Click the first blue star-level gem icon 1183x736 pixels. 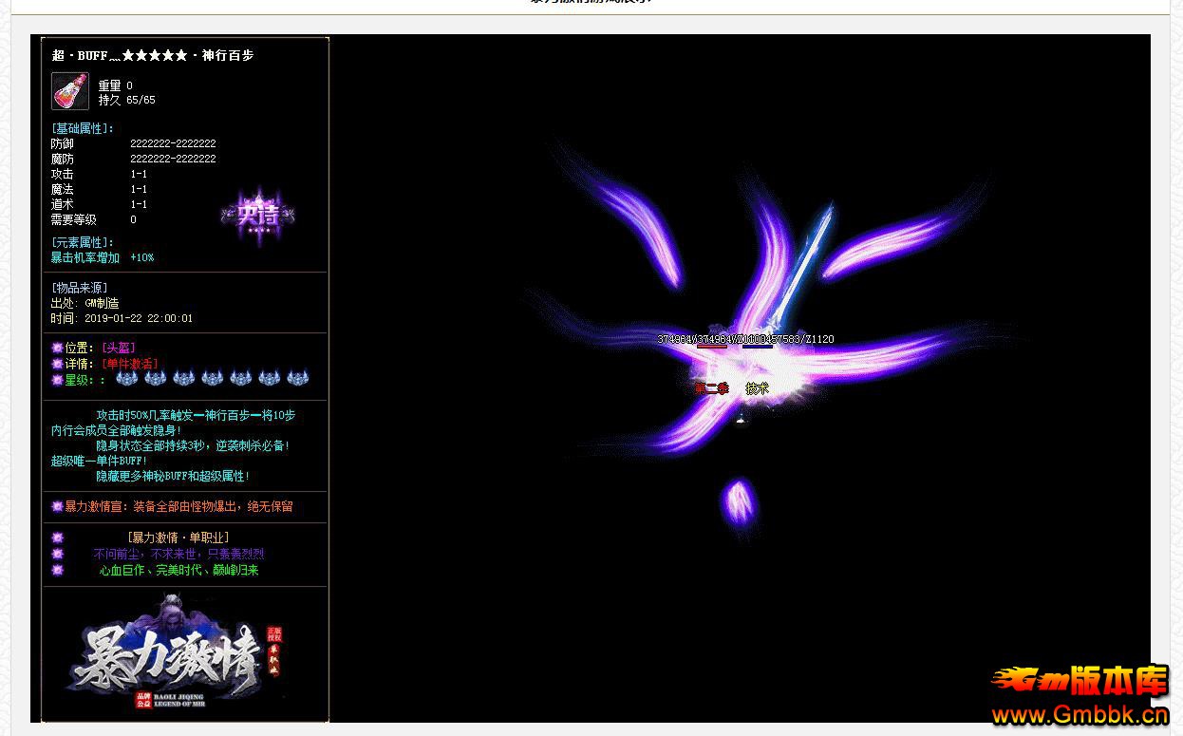[126, 379]
